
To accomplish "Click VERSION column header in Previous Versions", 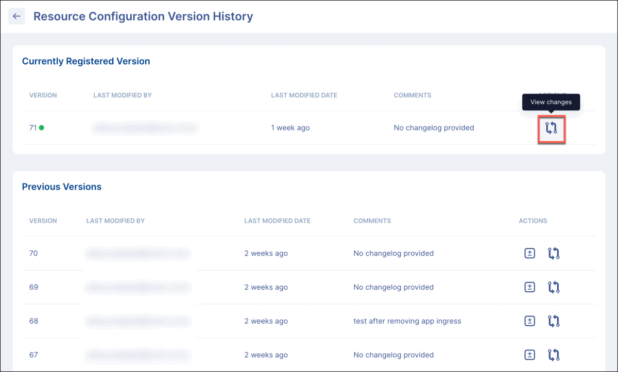I will [43, 221].
